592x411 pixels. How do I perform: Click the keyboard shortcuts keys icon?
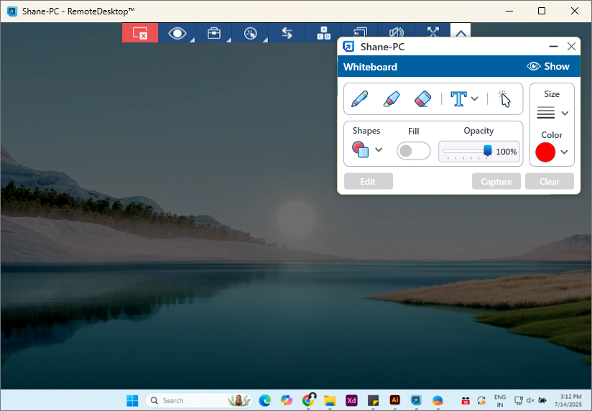point(323,33)
